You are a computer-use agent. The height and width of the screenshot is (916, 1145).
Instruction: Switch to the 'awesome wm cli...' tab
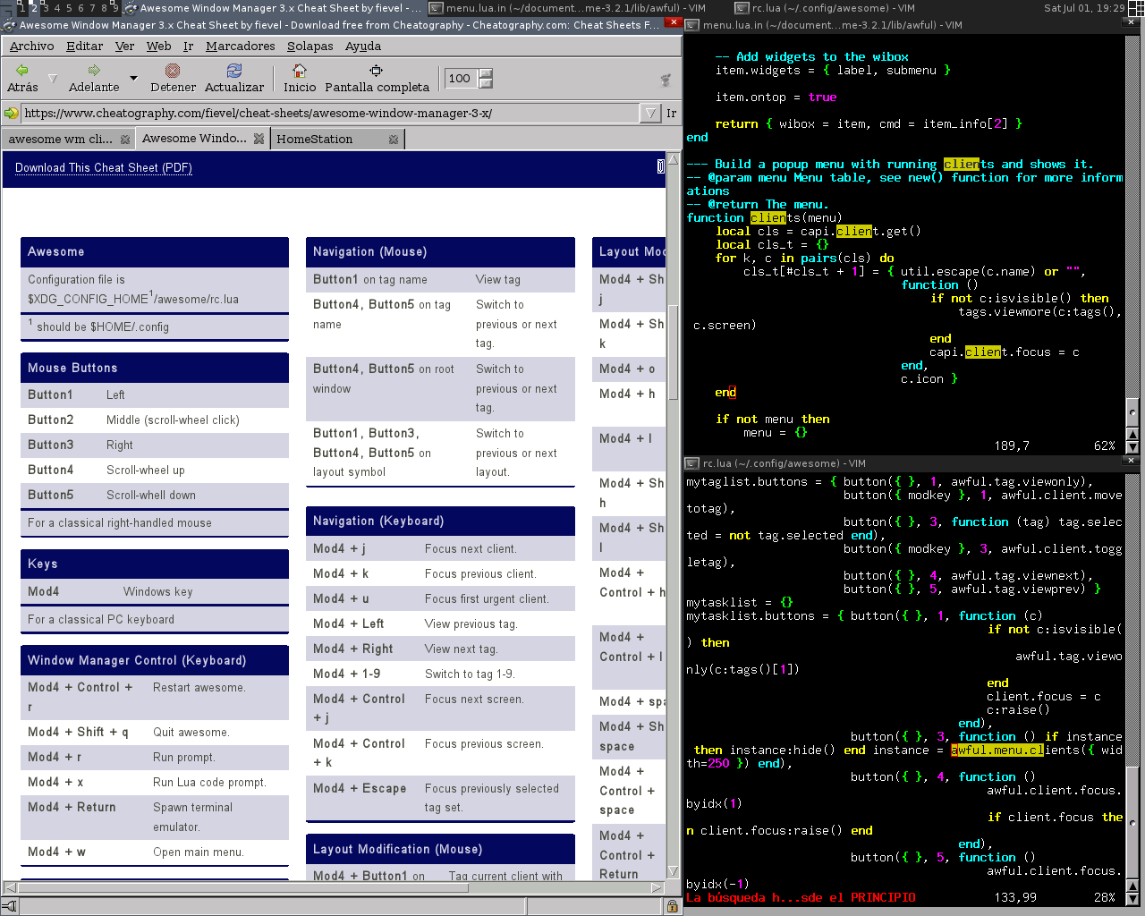[x=61, y=140]
